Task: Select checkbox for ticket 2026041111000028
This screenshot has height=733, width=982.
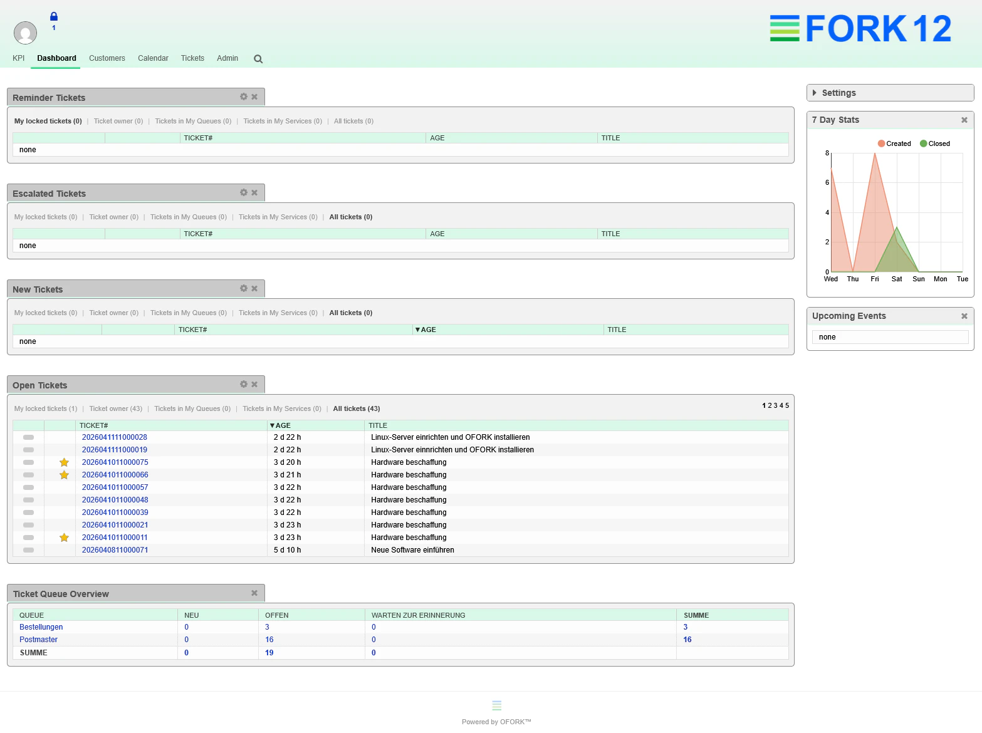Action: click(28, 437)
